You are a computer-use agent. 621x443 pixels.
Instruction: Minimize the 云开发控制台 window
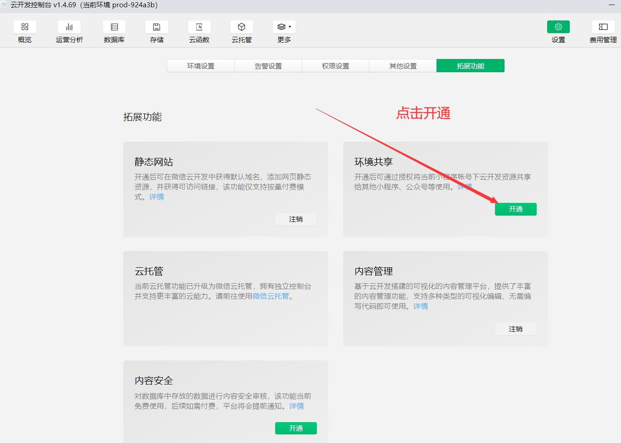(611, 5)
